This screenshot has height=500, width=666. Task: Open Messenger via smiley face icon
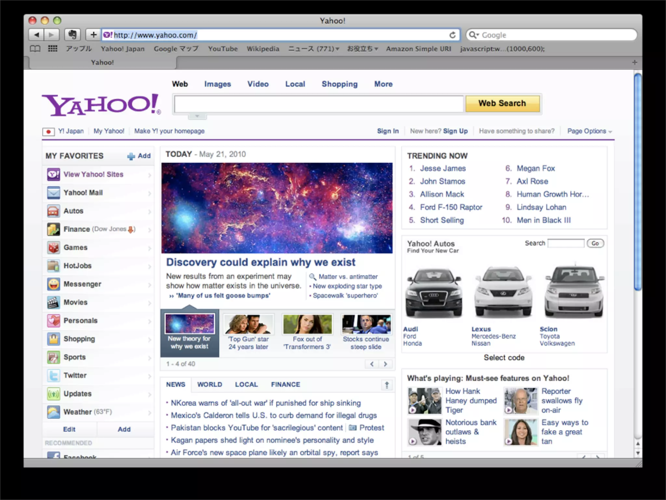click(53, 284)
